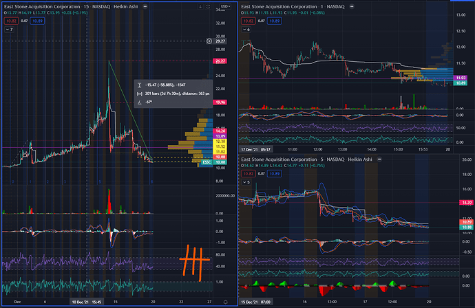Click the blue 10.89 buy button on the 1-minute chart
475x308 pixels.
(x=275, y=21)
